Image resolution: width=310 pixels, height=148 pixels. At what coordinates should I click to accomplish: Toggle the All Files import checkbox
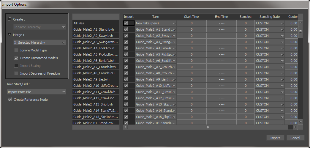click(126, 23)
